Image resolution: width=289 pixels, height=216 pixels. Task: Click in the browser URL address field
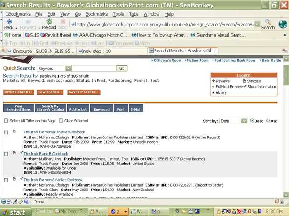[162, 24]
